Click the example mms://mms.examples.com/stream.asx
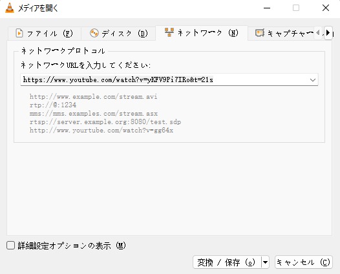Viewport: 340px width, 274px height. [x=94, y=114]
